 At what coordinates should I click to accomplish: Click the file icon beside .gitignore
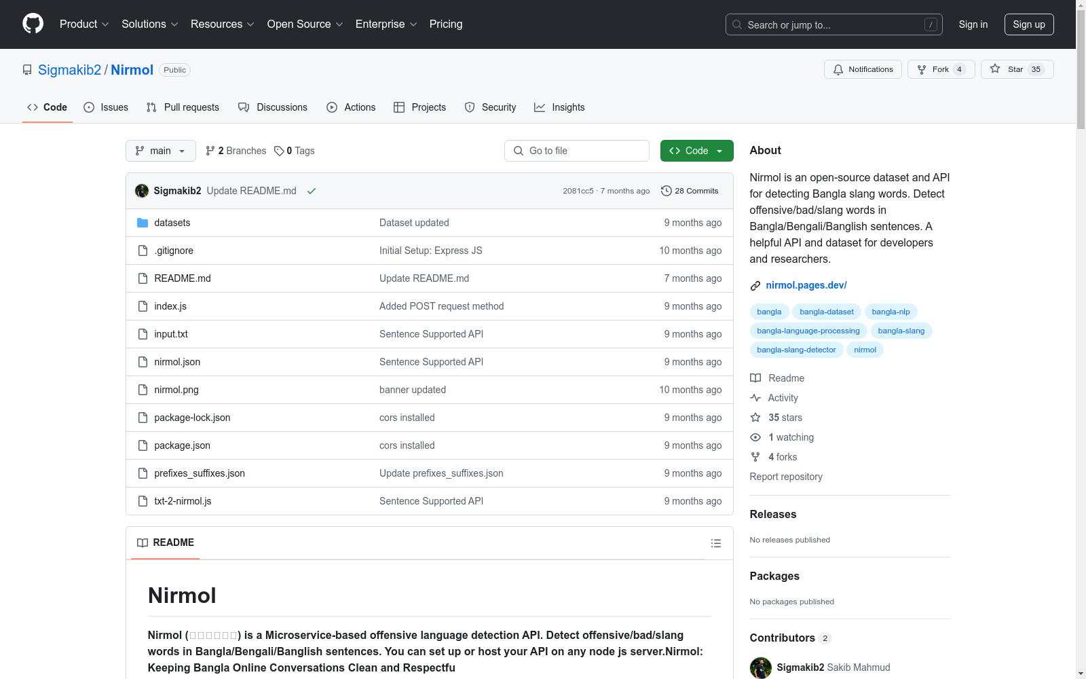(x=143, y=251)
